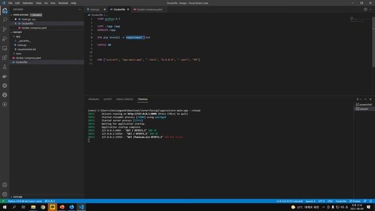The height and width of the screenshot is (211, 375).
Task: Open the notifications bell in the status bar
Action: 371,201
